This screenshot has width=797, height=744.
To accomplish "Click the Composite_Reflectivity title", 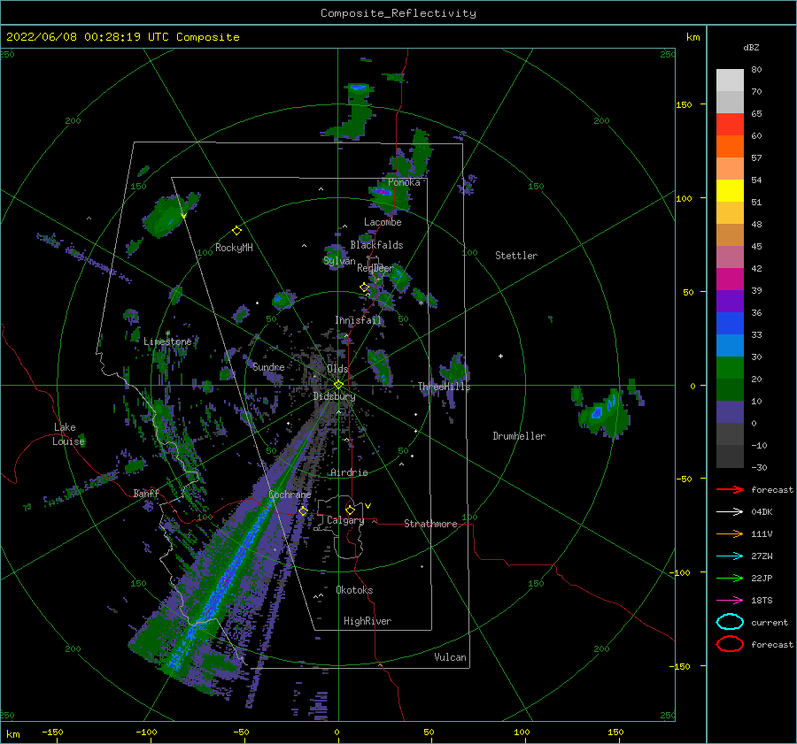I will coord(398,13).
